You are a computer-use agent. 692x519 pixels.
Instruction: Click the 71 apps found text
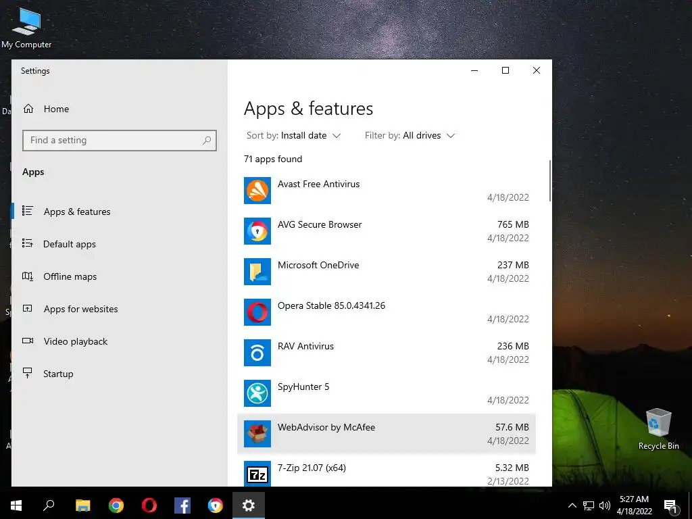point(273,159)
